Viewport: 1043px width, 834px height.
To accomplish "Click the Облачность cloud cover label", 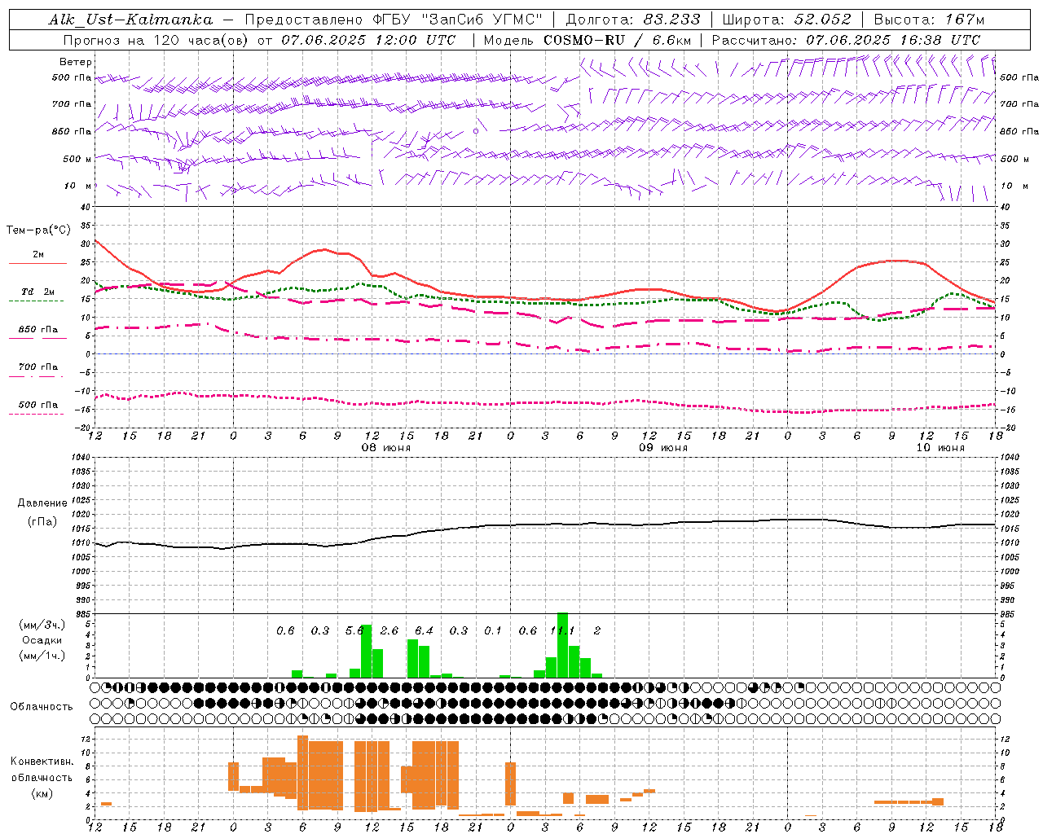I will pos(42,706).
